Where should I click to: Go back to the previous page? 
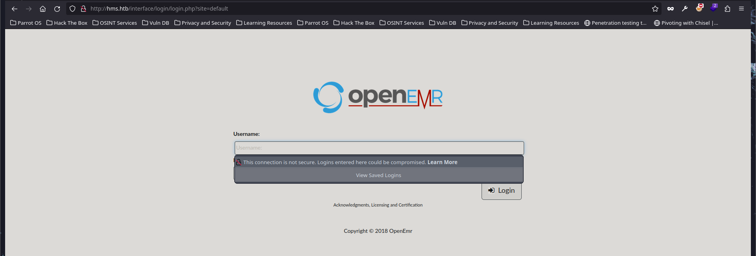pyautogui.click(x=15, y=9)
